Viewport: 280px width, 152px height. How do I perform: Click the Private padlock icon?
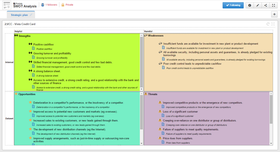pyautogui.click(x=63, y=5)
